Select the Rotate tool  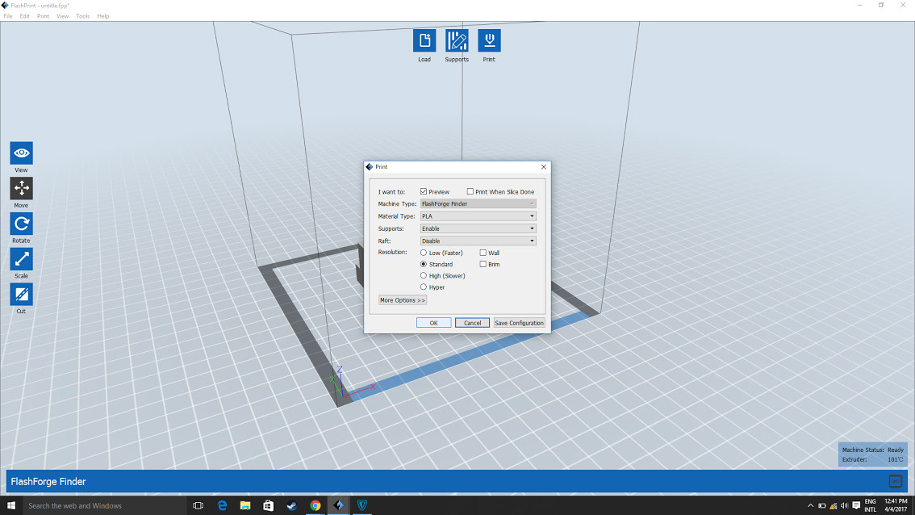click(x=21, y=224)
